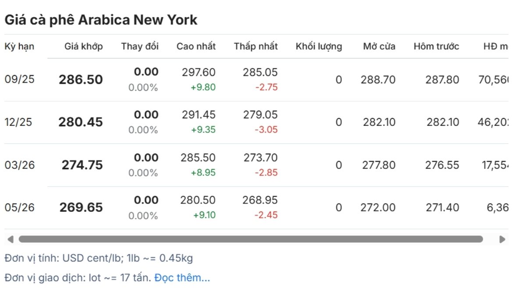Click the 12/25 contract term cell

pyautogui.click(x=18, y=122)
